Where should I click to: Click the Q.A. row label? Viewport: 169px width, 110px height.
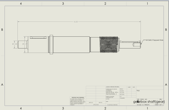(x=121, y=96)
